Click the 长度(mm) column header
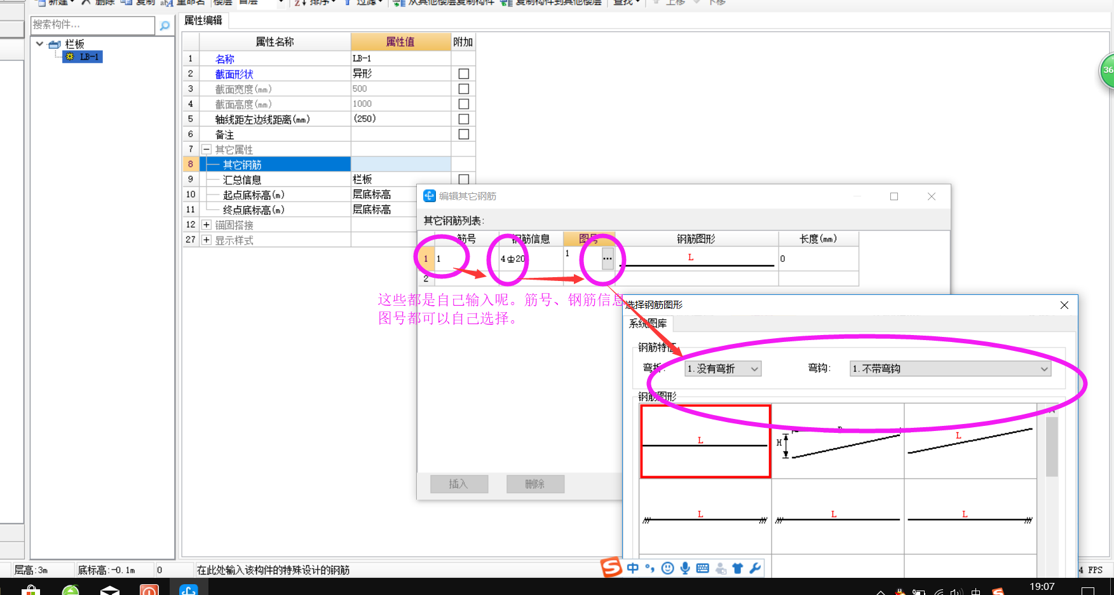1114x595 pixels. [819, 239]
